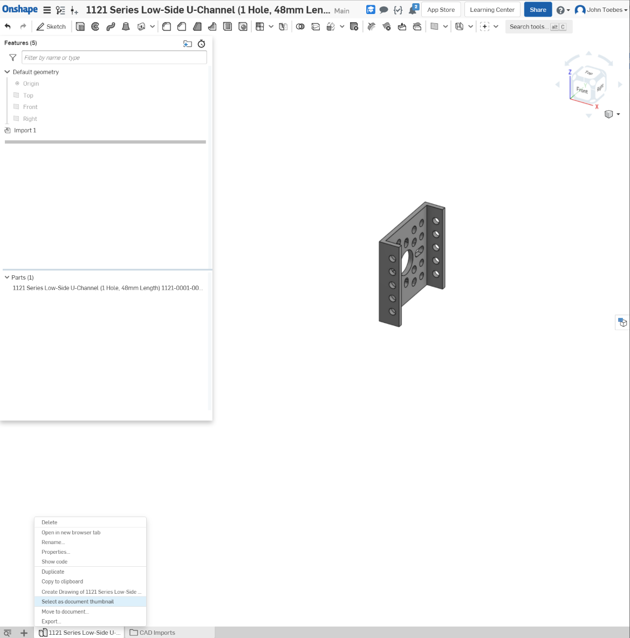
Task: Select the Move face tool
Action: click(x=402, y=26)
